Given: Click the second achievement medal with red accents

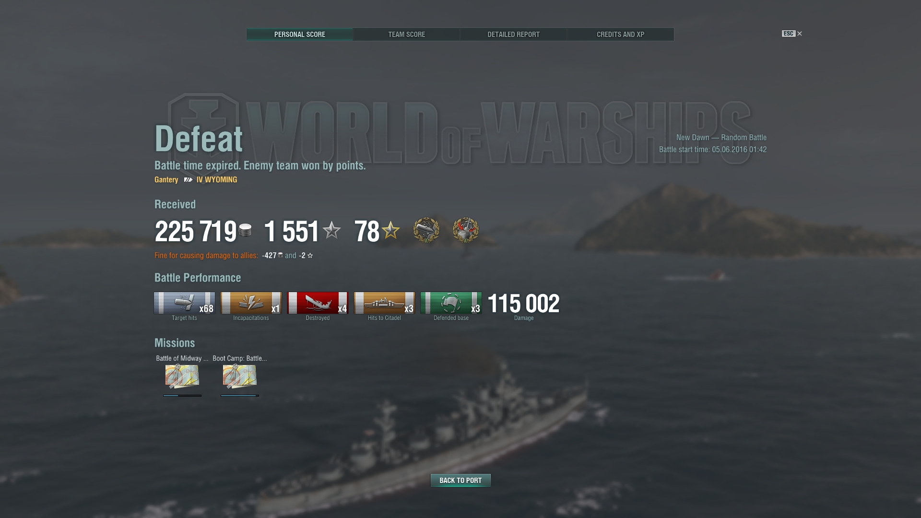Looking at the screenshot, I should 466,230.
